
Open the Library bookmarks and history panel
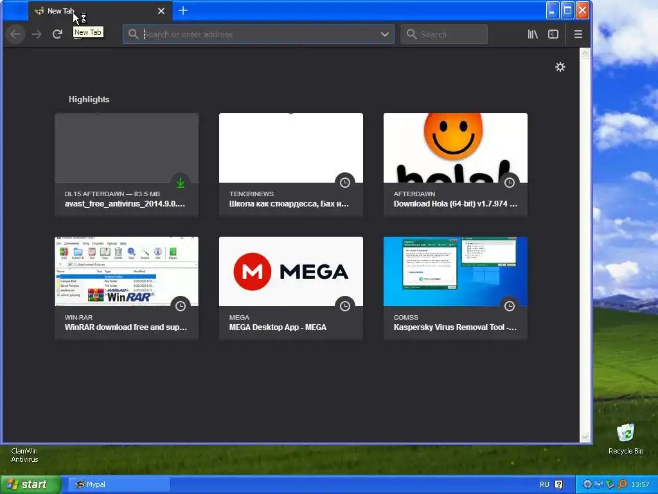(x=533, y=34)
